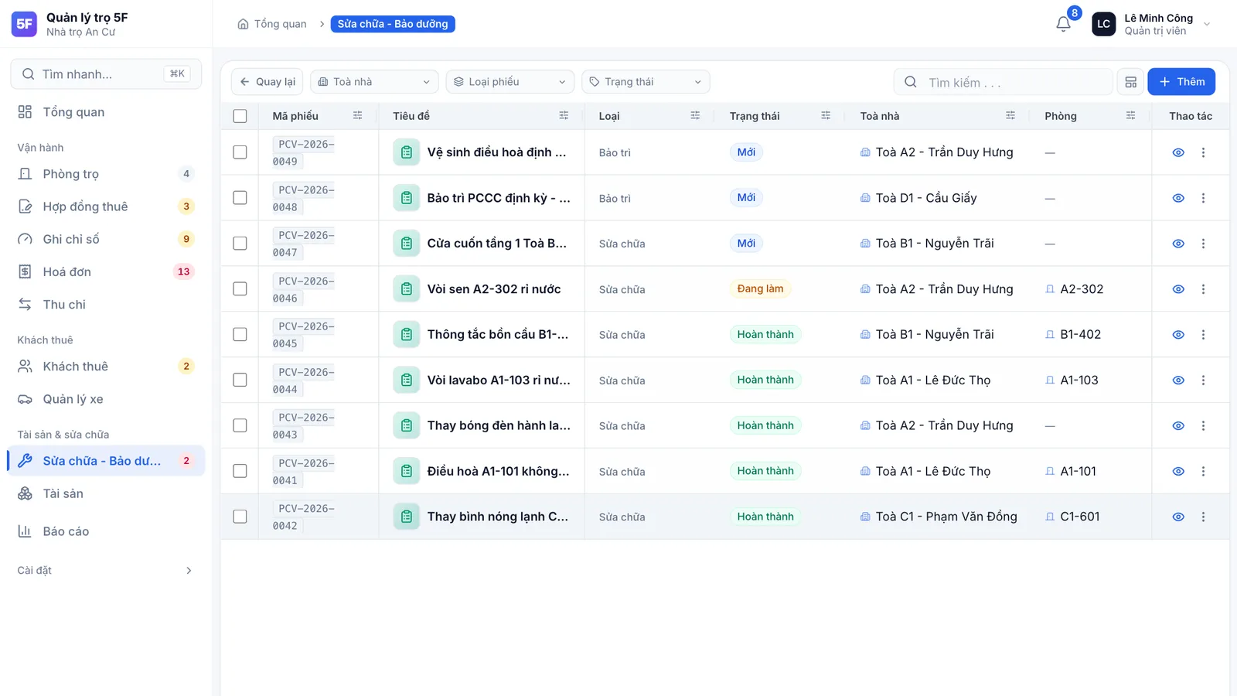Open column options for Mã phiếu
1237x696 pixels.
tap(357, 115)
